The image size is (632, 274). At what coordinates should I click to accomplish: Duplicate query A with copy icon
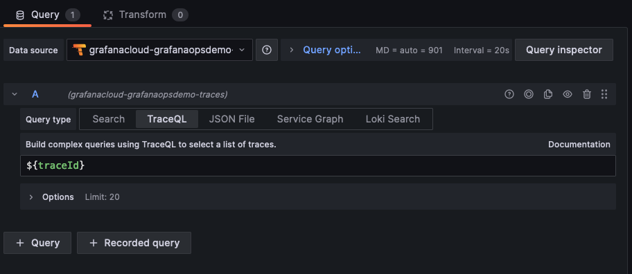click(x=547, y=94)
